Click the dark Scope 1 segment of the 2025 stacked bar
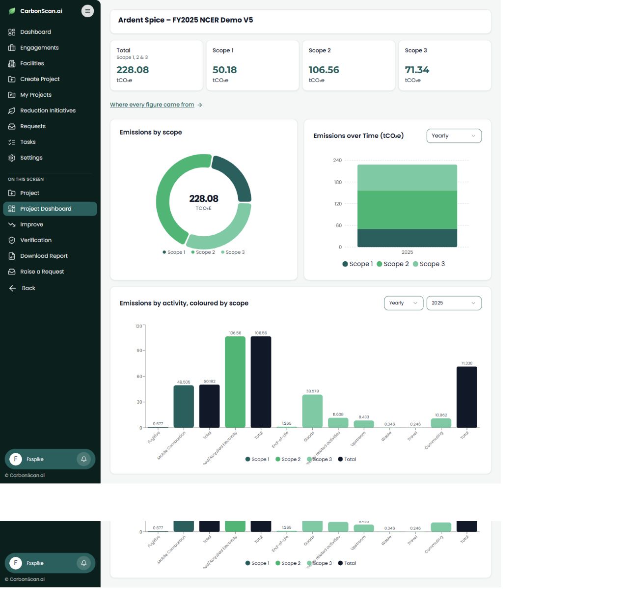 coord(407,238)
